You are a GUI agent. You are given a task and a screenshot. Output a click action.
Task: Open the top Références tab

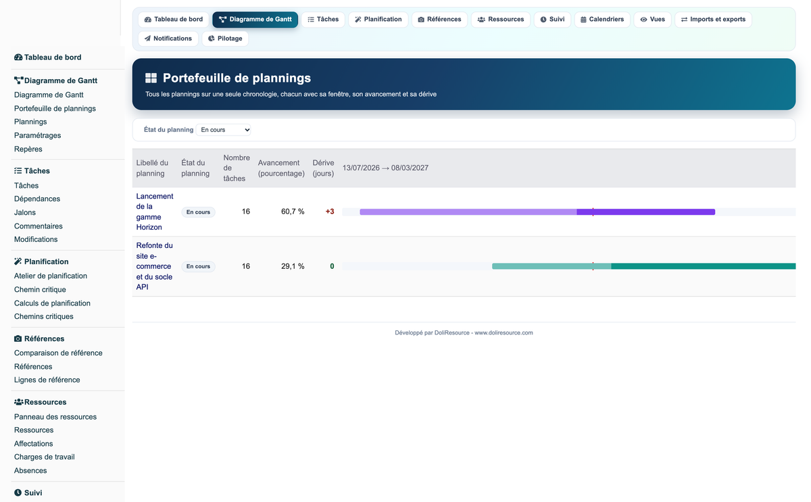[x=439, y=20]
